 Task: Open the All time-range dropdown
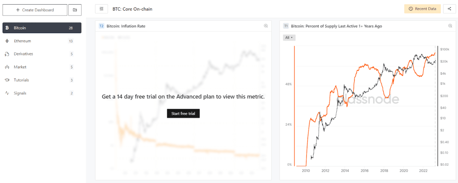(289, 37)
